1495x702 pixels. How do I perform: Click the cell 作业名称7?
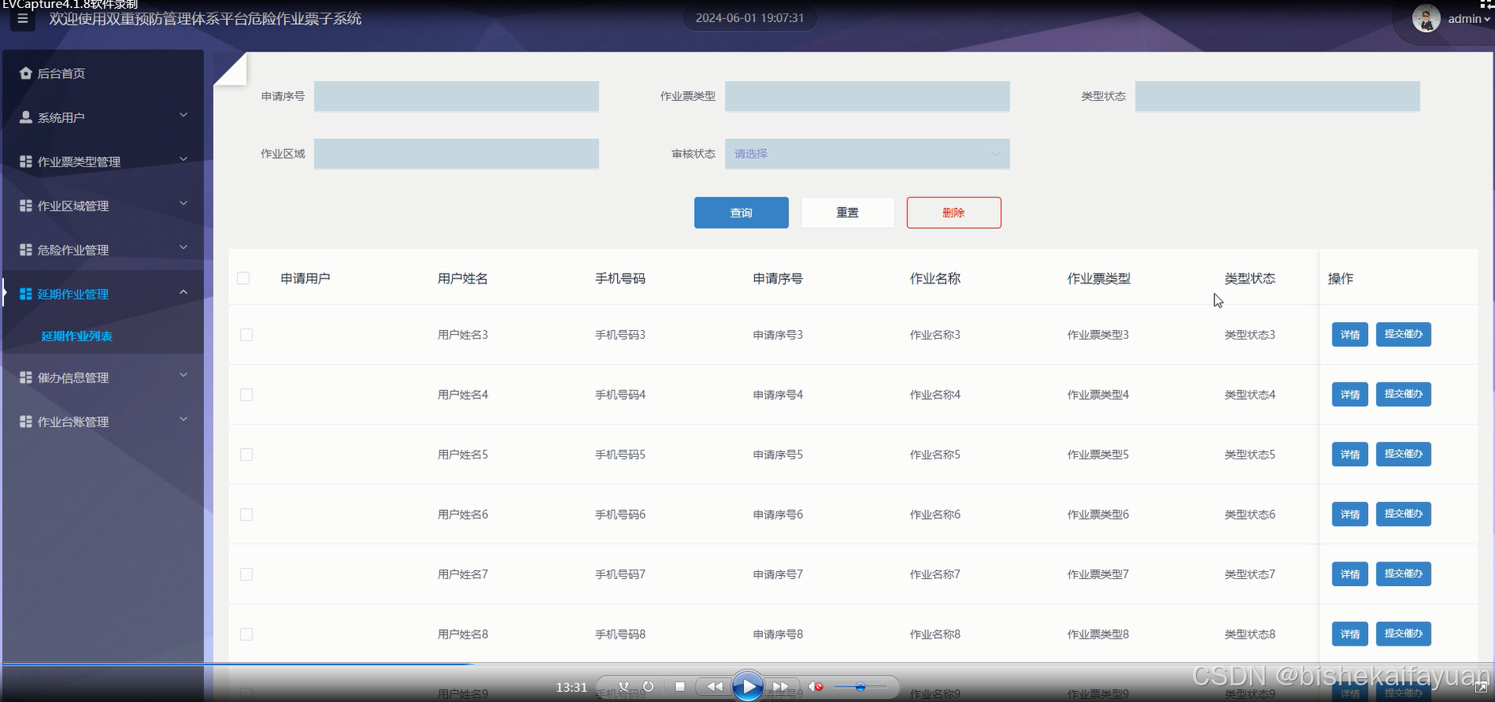[935, 574]
